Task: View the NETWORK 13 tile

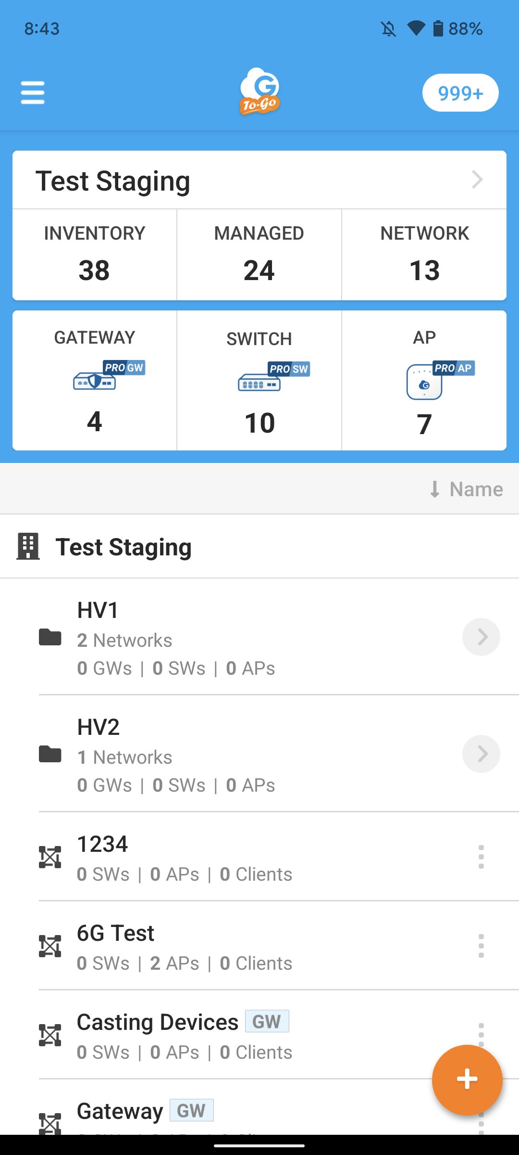Action: pyautogui.click(x=424, y=255)
